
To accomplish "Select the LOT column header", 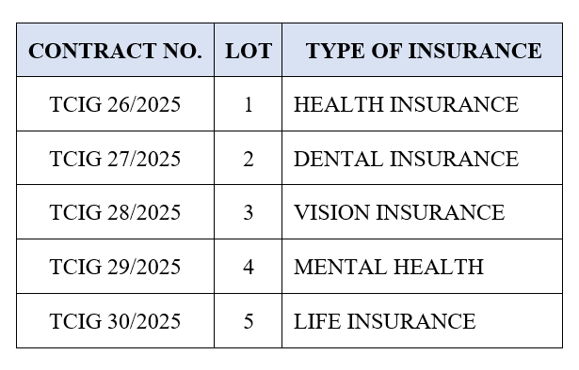I will [249, 51].
